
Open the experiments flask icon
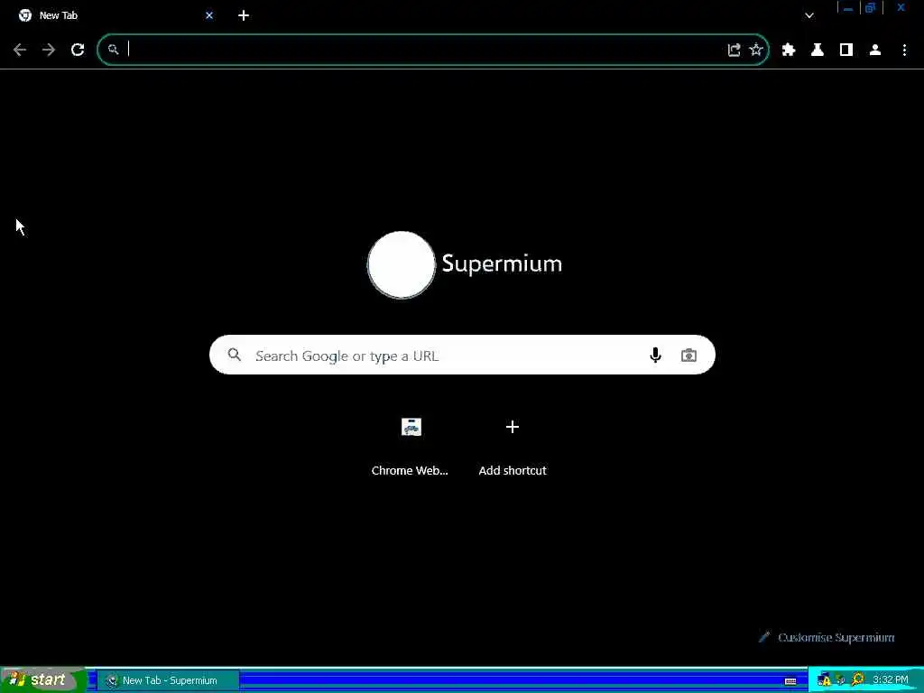(x=818, y=51)
